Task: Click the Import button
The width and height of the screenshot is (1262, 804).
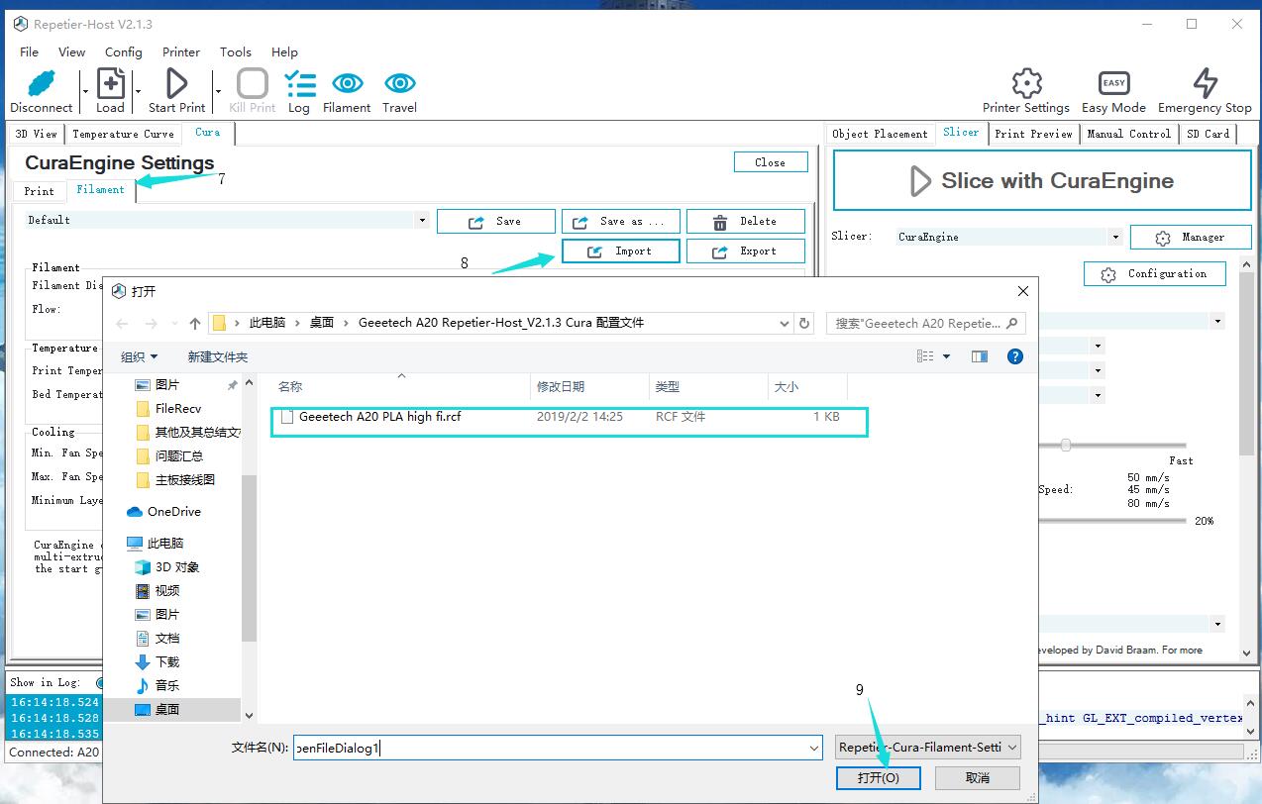Action: [x=621, y=251]
